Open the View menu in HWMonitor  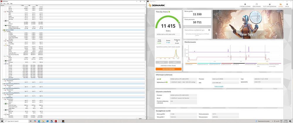tap(4, 4)
